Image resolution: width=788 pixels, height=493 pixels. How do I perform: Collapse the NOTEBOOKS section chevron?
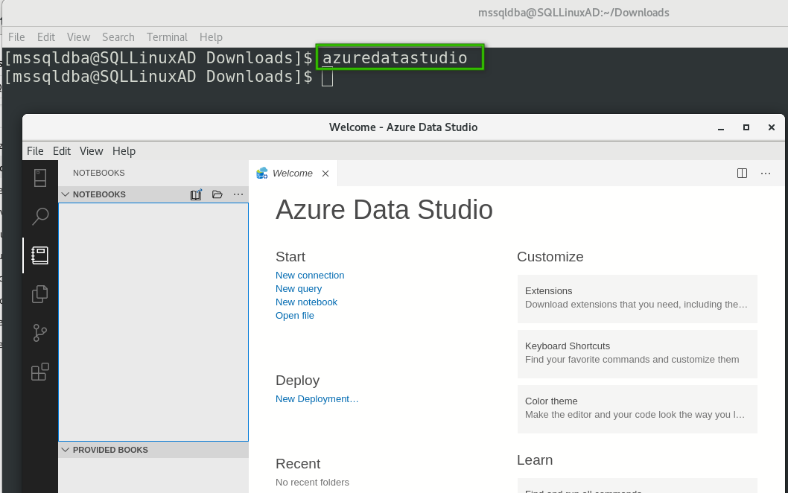click(x=66, y=194)
